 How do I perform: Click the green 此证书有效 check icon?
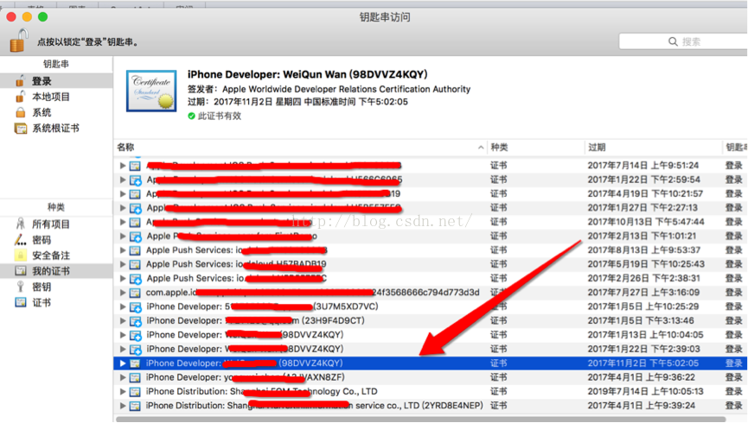click(x=191, y=116)
